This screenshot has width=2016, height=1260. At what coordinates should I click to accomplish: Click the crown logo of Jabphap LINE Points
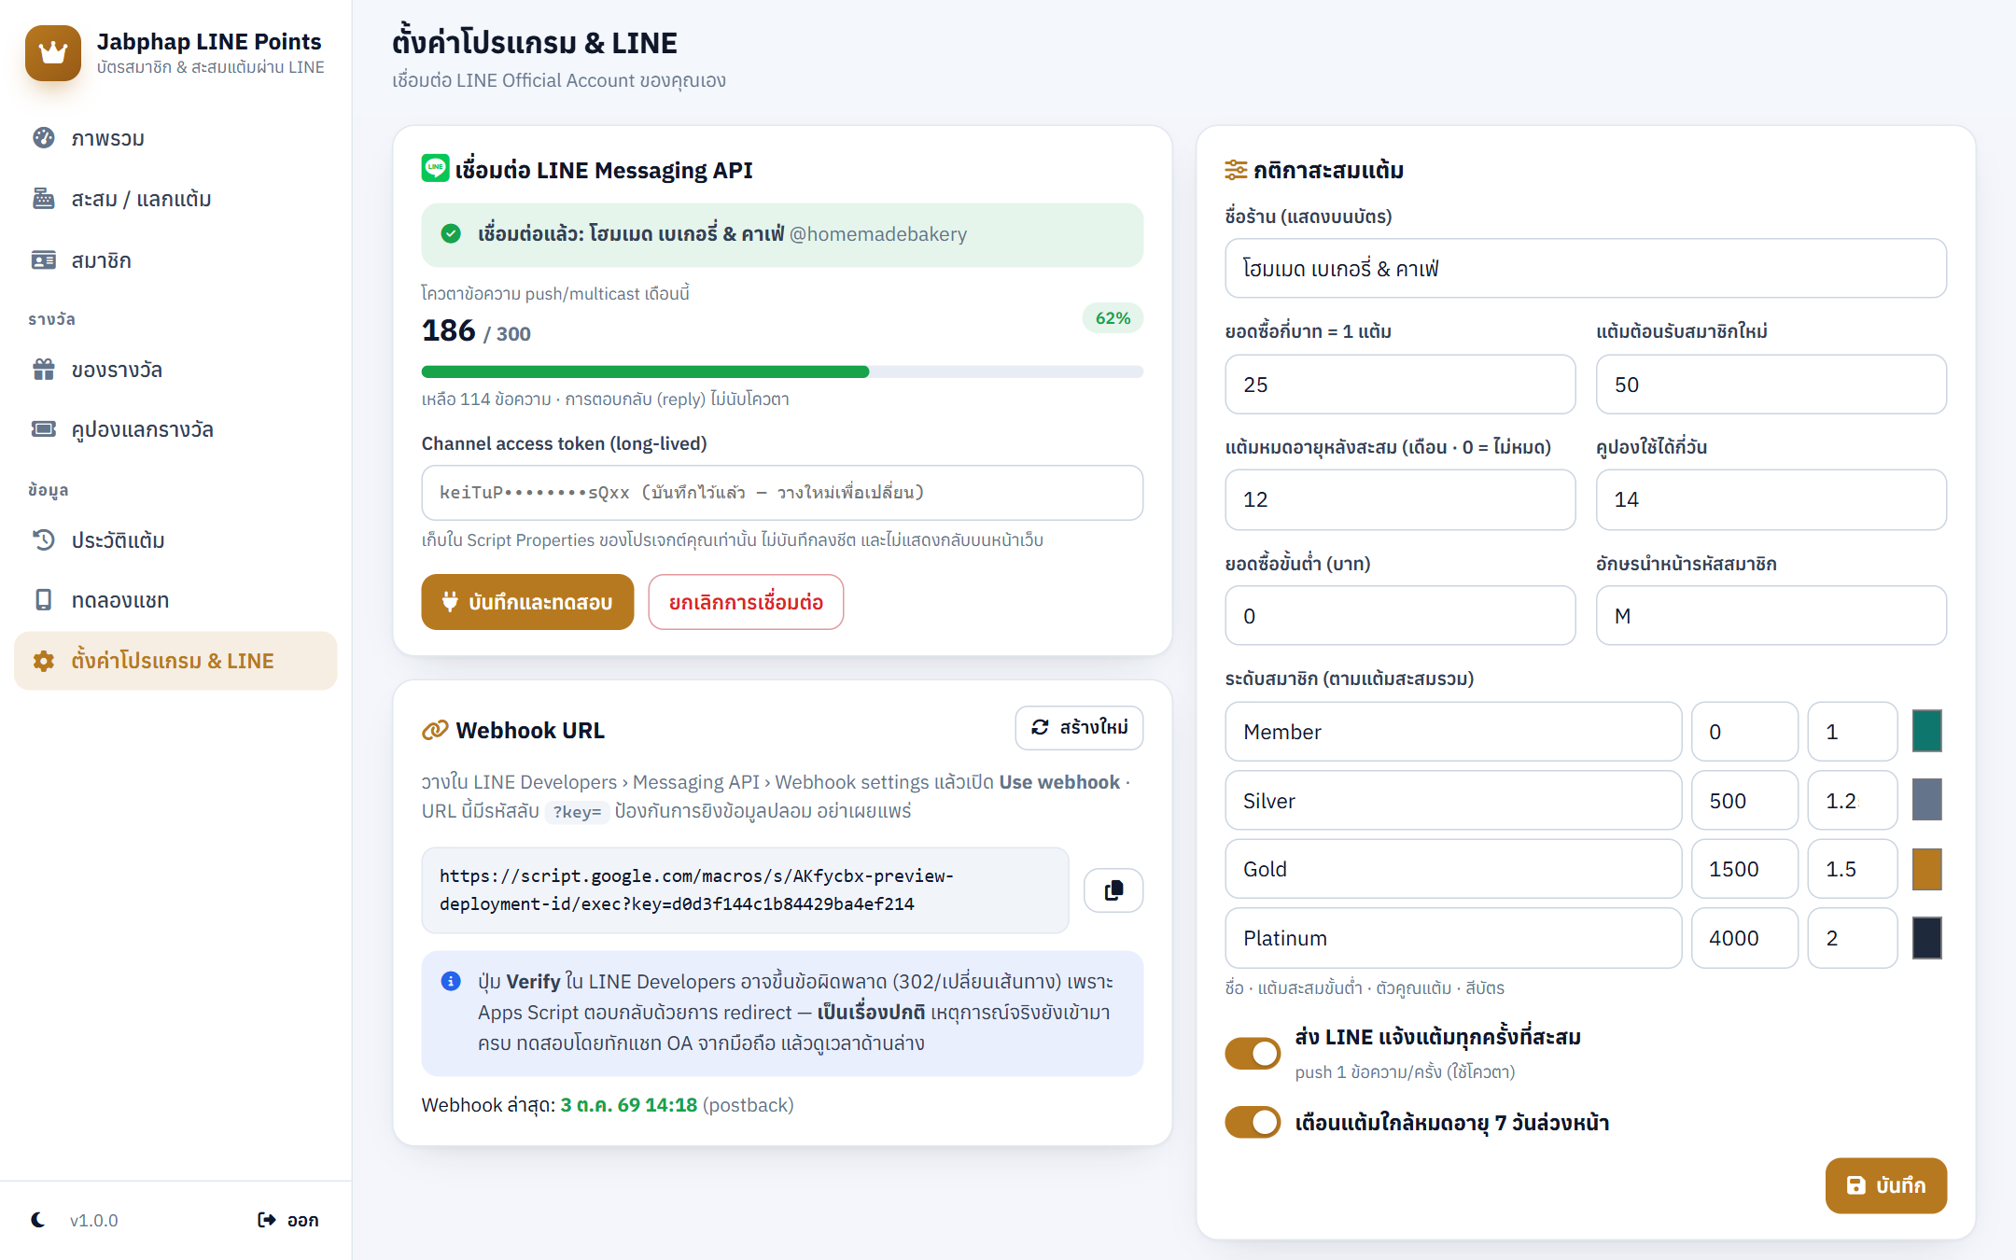(53, 52)
